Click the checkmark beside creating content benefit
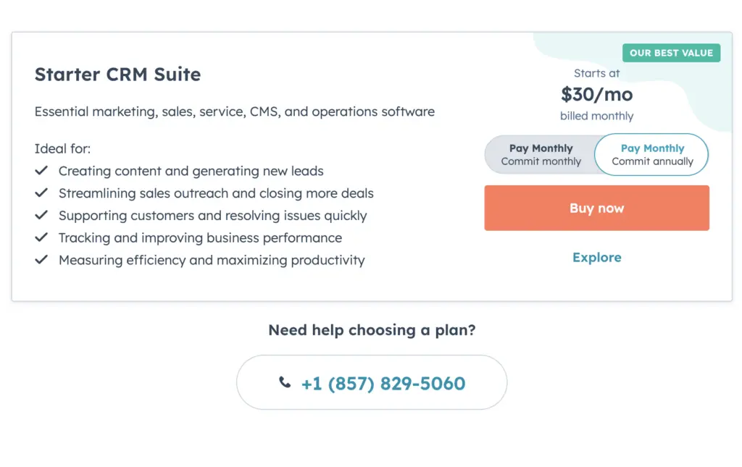 41,171
